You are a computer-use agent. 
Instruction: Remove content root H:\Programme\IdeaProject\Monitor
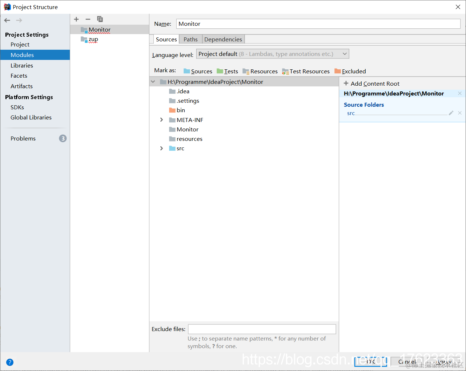pos(460,93)
